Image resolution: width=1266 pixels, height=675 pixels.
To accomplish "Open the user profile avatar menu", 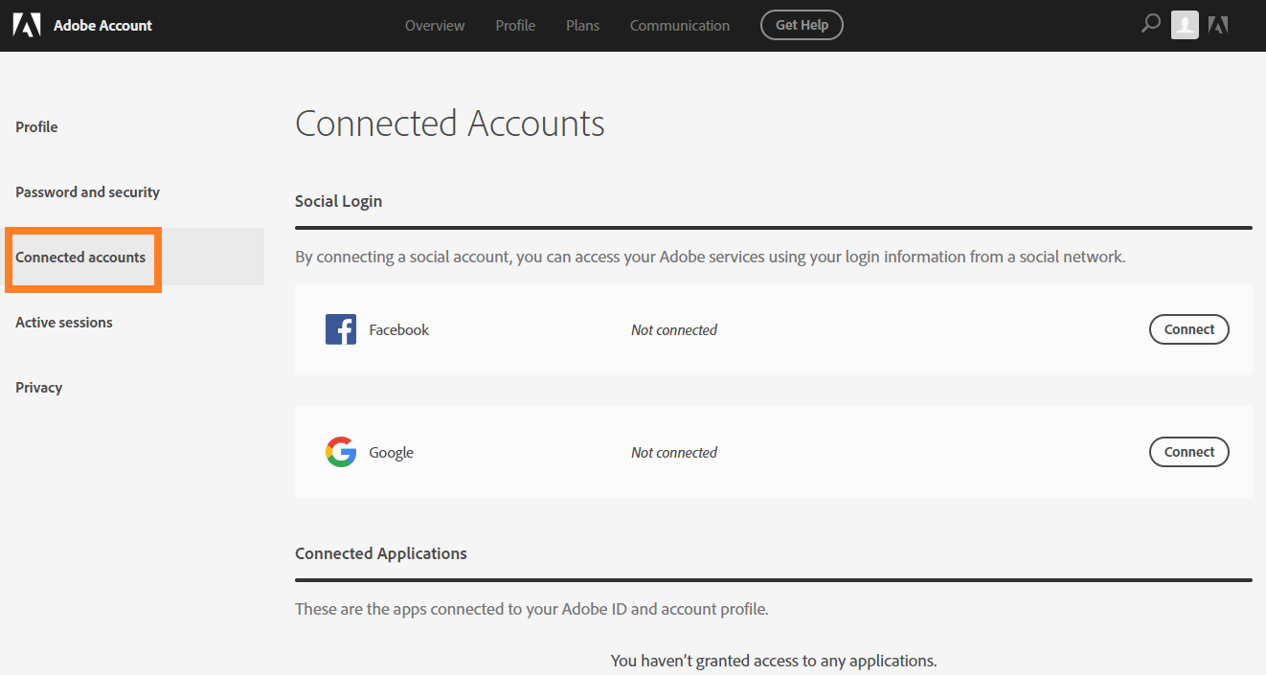I will click(x=1185, y=25).
